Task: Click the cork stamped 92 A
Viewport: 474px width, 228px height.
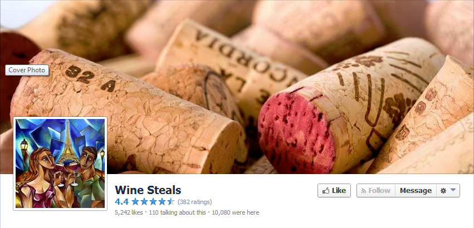Action: pos(121,112)
